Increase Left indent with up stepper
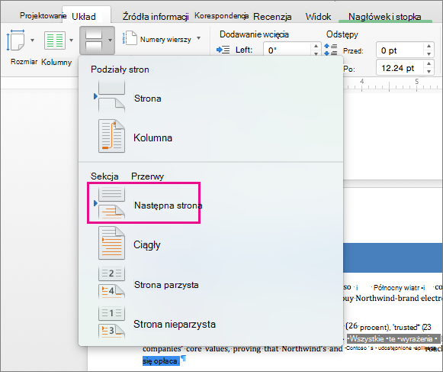Screen dimensions: 443x372 coord(316,46)
